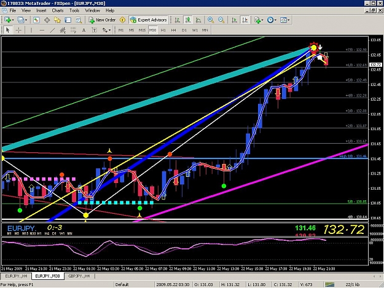The width and height of the screenshot is (384, 288).
Task: Open the Insert menu
Action: (x=41, y=10)
